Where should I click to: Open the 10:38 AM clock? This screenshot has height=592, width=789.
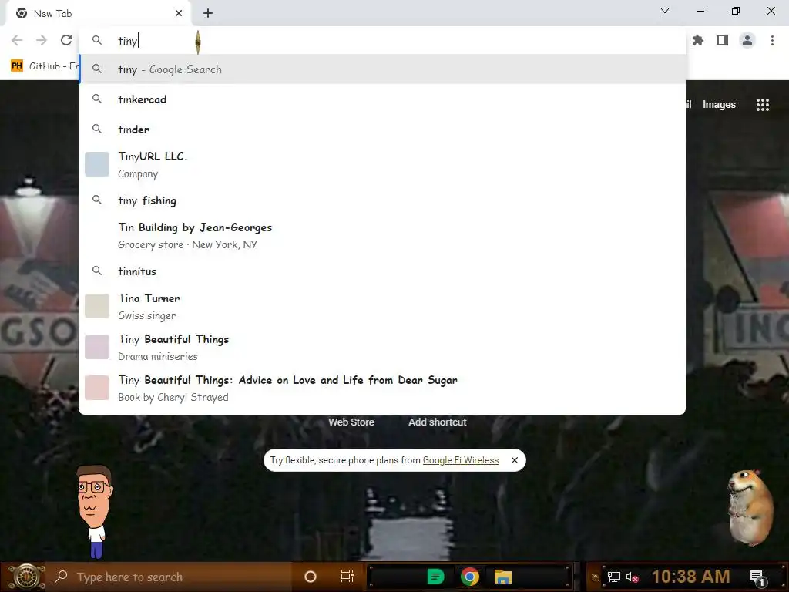(x=690, y=577)
